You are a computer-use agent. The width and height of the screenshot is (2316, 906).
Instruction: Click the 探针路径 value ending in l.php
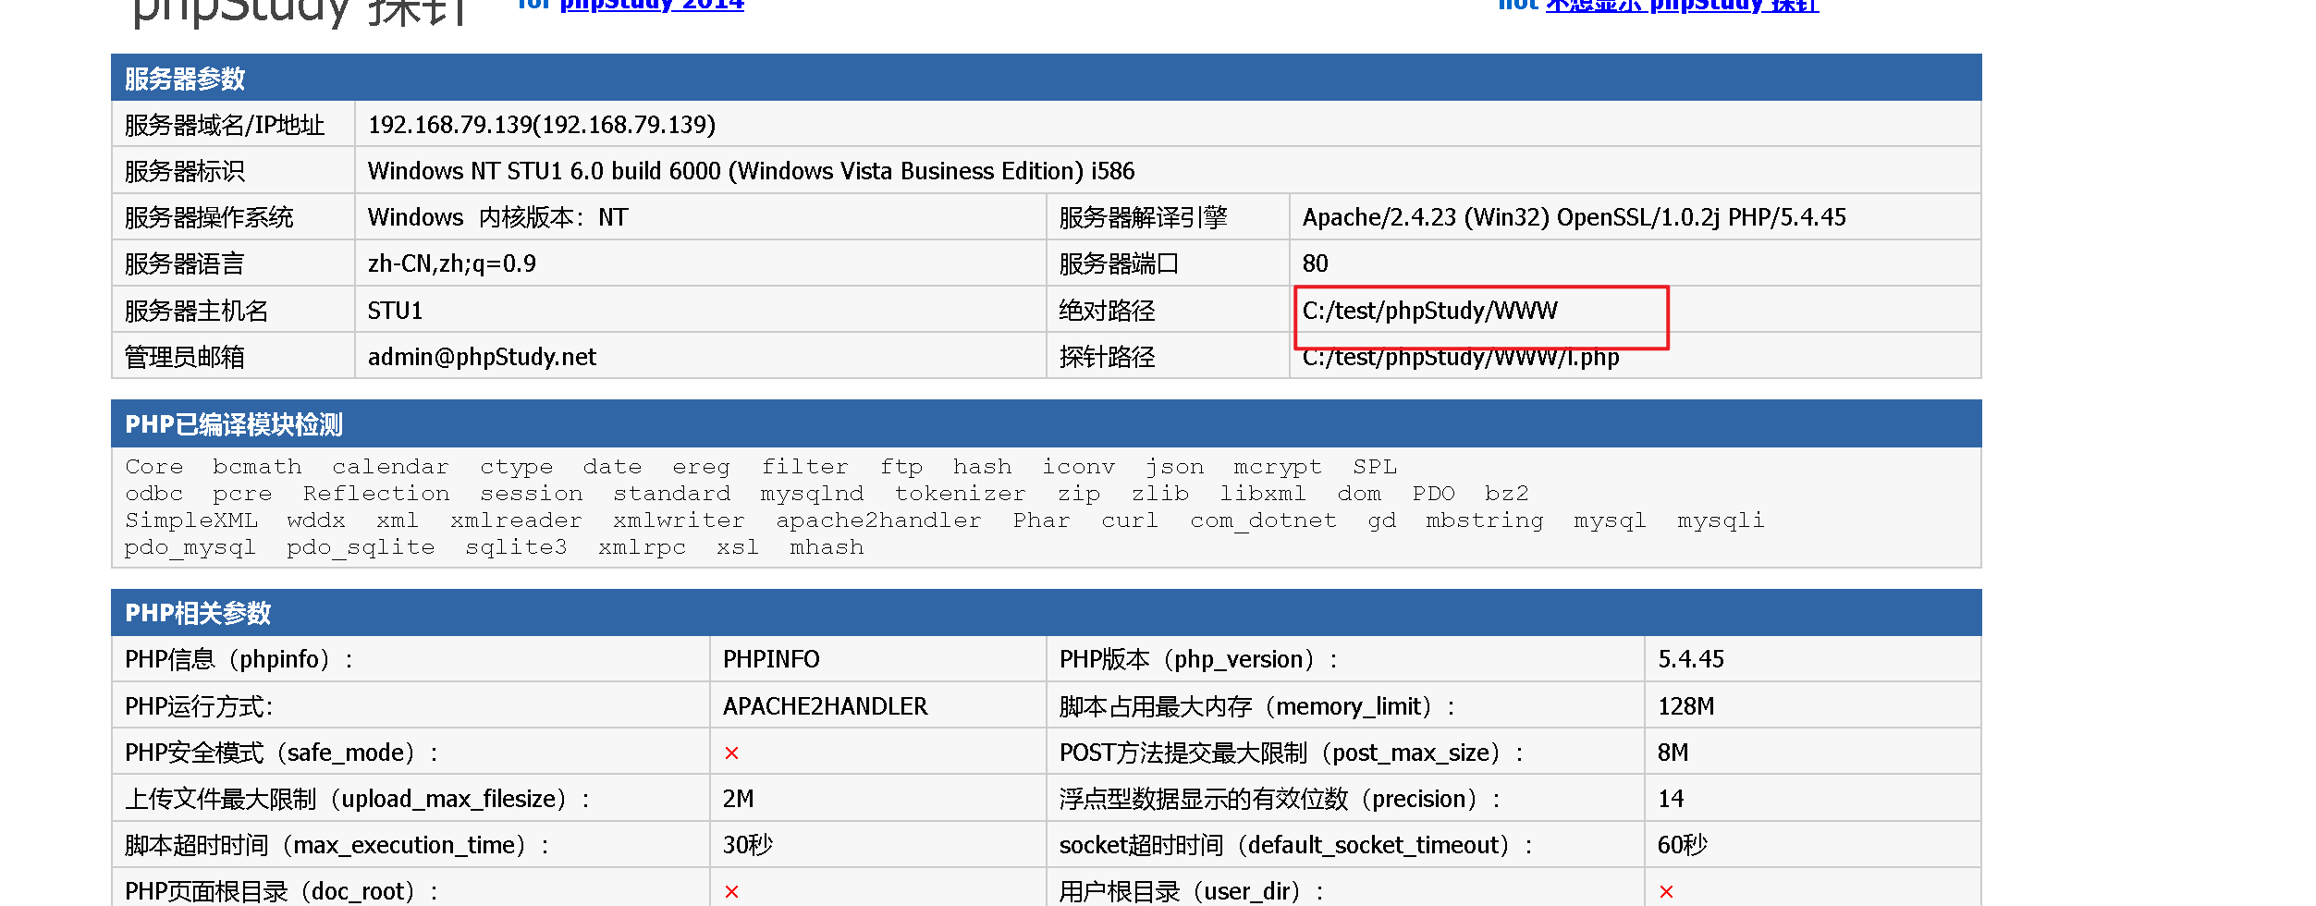pyautogui.click(x=1461, y=357)
